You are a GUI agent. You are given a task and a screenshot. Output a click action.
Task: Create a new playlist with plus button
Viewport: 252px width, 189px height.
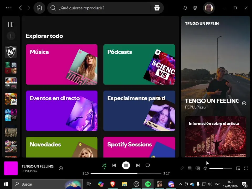(x=11, y=36)
